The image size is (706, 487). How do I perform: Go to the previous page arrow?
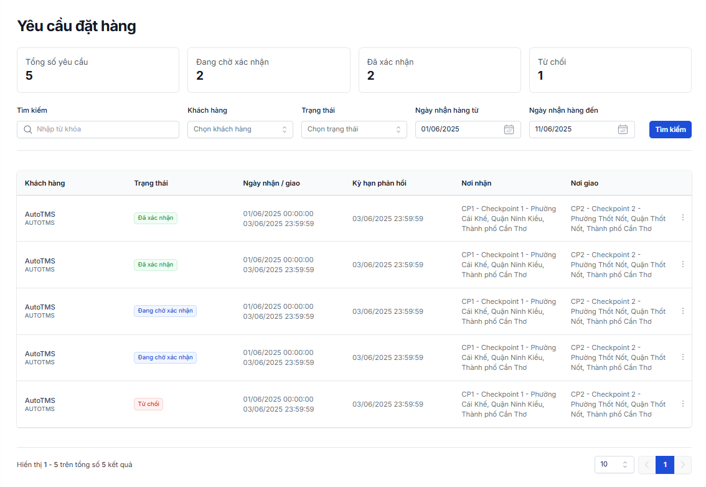(647, 465)
